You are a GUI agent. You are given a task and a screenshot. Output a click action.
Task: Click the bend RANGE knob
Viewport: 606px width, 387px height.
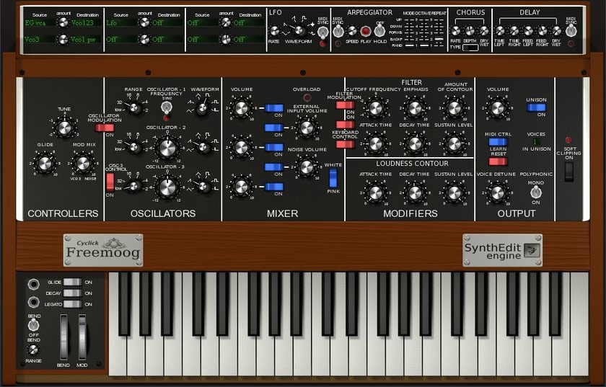[x=33, y=350]
